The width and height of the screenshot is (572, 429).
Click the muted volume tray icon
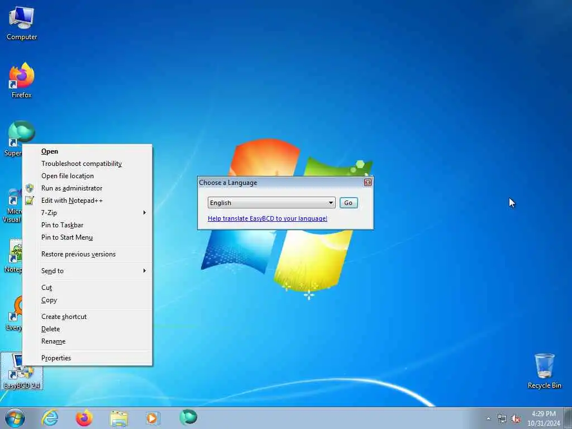coord(516,419)
